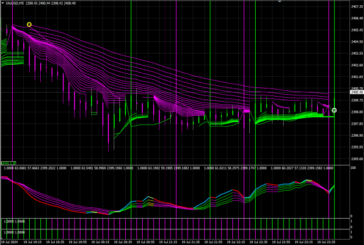Click the 19 Jul 21:35 time label
This screenshot has width=364, height=245.
[x=191, y=242]
